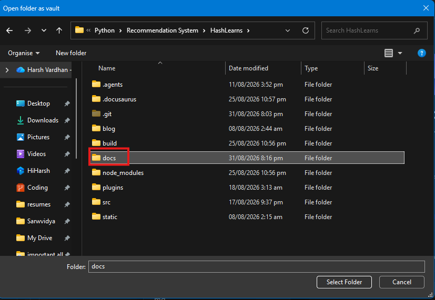Select the Harsh Vardhan OneDrive entry
The image size is (435, 300).
pos(44,70)
